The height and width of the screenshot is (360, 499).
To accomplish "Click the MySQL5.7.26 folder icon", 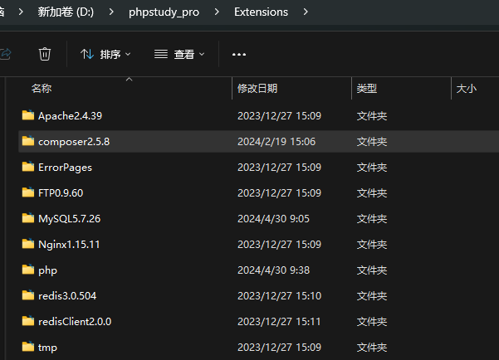I will click(x=28, y=218).
